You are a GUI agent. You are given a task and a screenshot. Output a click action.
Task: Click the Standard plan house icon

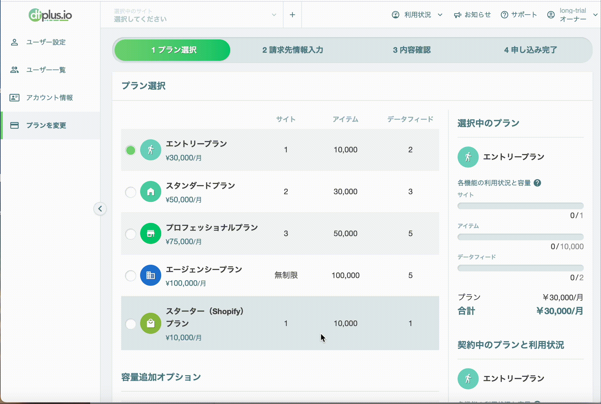(x=151, y=191)
